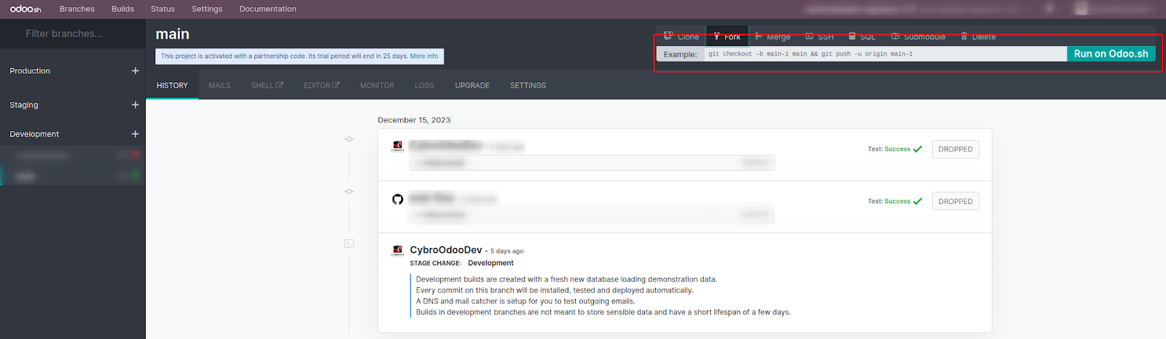
Task: Click the Run on Odoo.sh button
Action: 1111,54
